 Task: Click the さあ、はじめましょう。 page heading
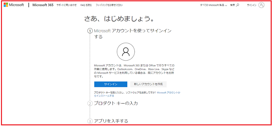click(119, 19)
